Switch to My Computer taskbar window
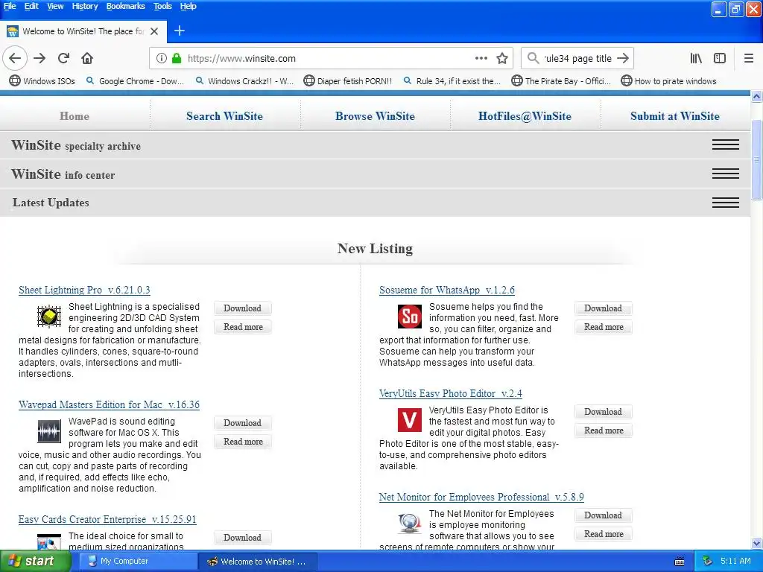This screenshot has height=572, width=763. (138, 562)
